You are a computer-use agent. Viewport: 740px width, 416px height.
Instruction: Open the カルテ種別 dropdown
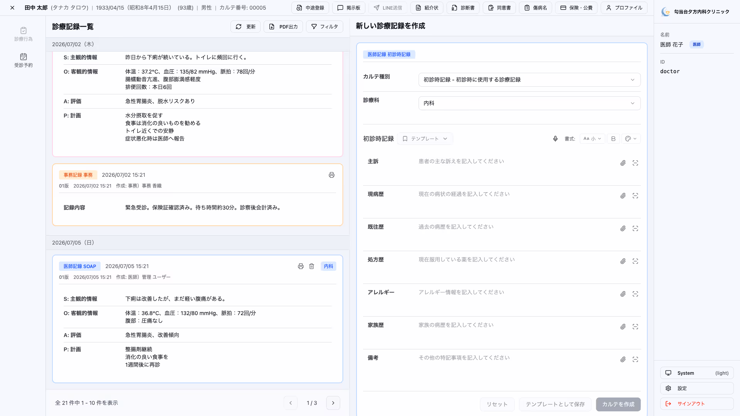coord(529,80)
